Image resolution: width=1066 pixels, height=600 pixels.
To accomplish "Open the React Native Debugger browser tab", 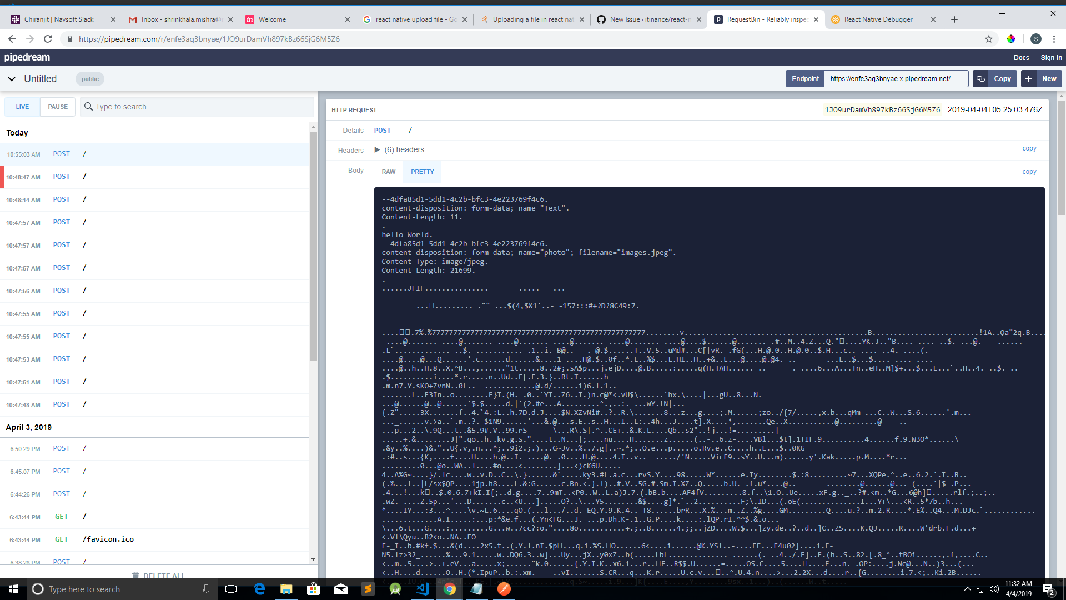I will (877, 19).
